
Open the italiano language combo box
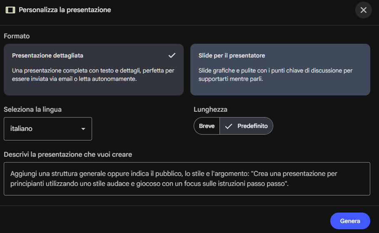tap(47, 129)
